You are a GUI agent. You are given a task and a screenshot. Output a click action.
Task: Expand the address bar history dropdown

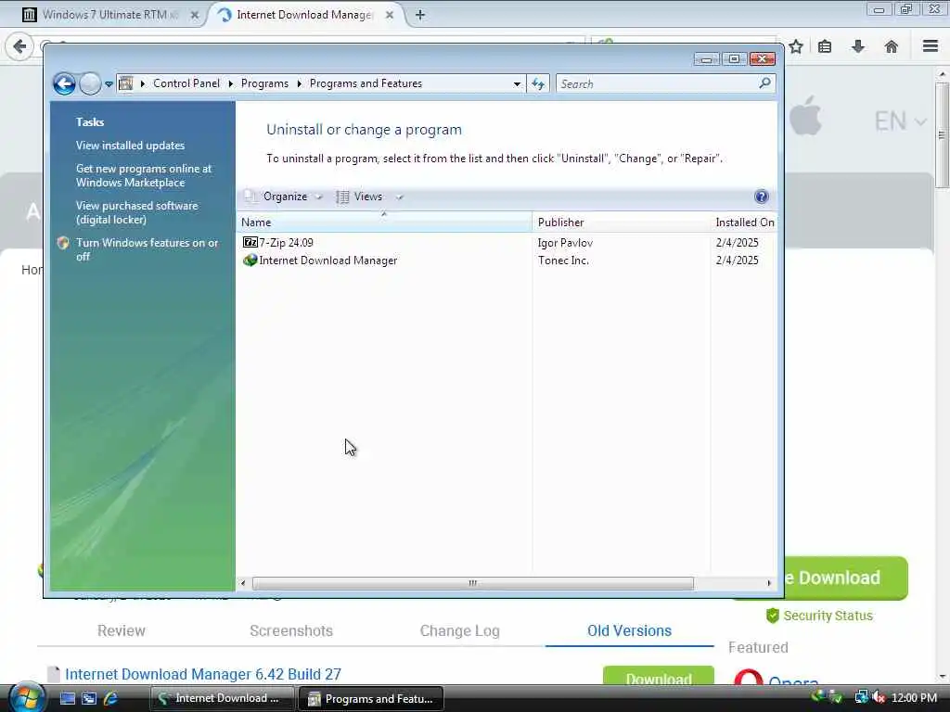[517, 84]
